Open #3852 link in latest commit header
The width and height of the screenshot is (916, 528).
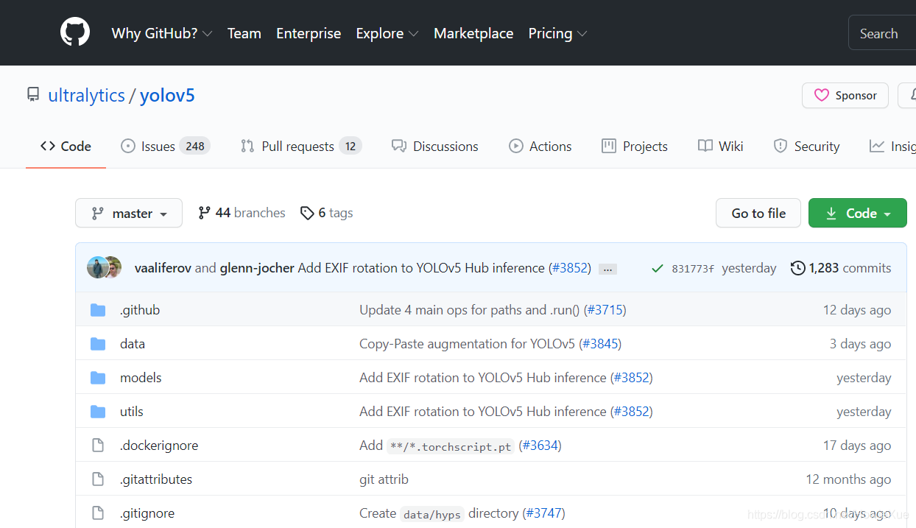(570, 268)
